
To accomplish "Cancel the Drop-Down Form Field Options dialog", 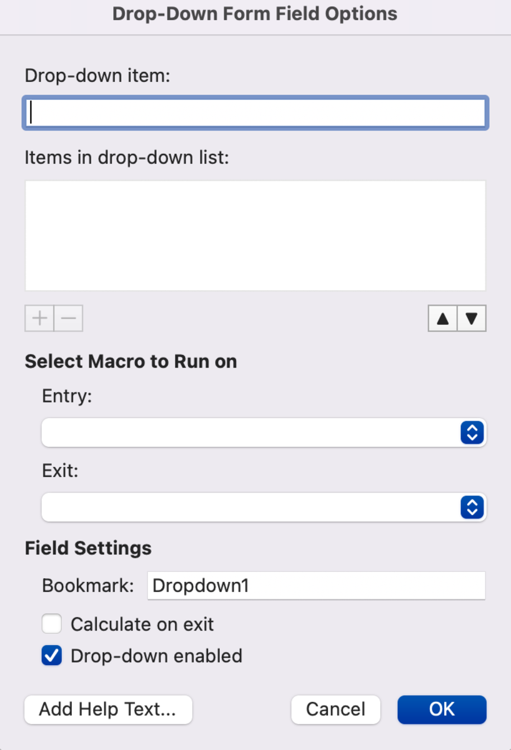I will (x=335, y=709).
